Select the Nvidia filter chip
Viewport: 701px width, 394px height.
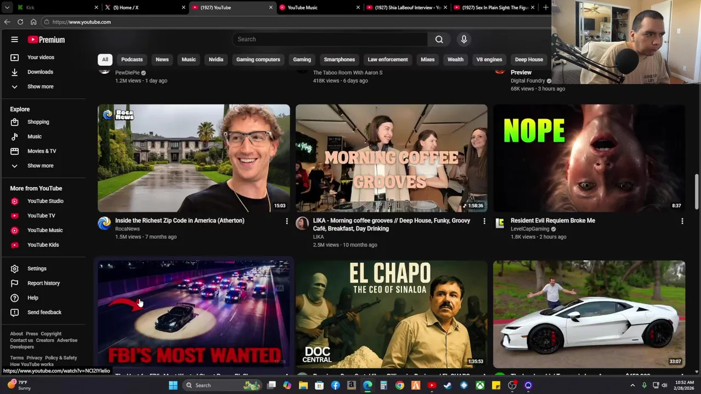pos(216,60)
